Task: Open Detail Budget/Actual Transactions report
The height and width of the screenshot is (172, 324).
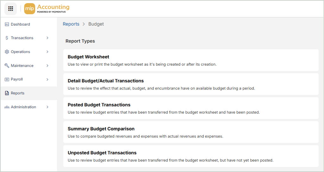Action: pyautogui.click(x=106, y=81)
